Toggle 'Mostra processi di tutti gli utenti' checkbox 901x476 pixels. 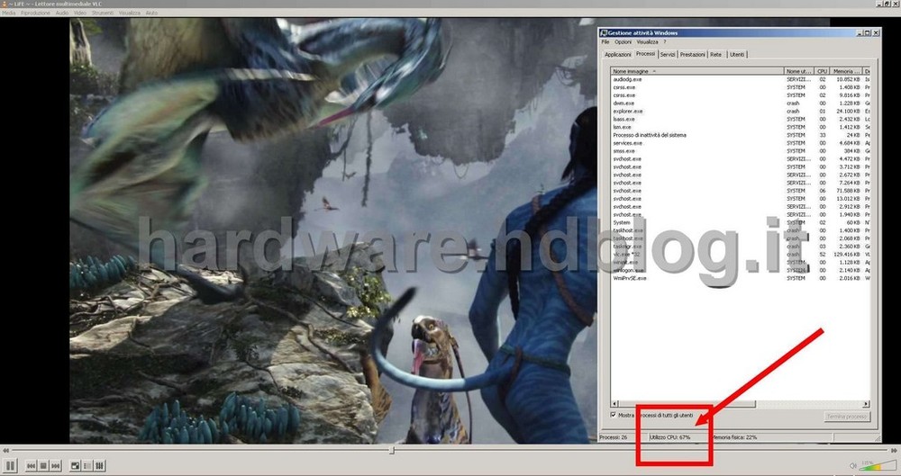coord(613,415)
